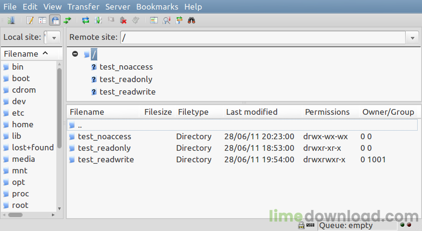Open the Edit menu
The image size is (422, 231).
30,7
